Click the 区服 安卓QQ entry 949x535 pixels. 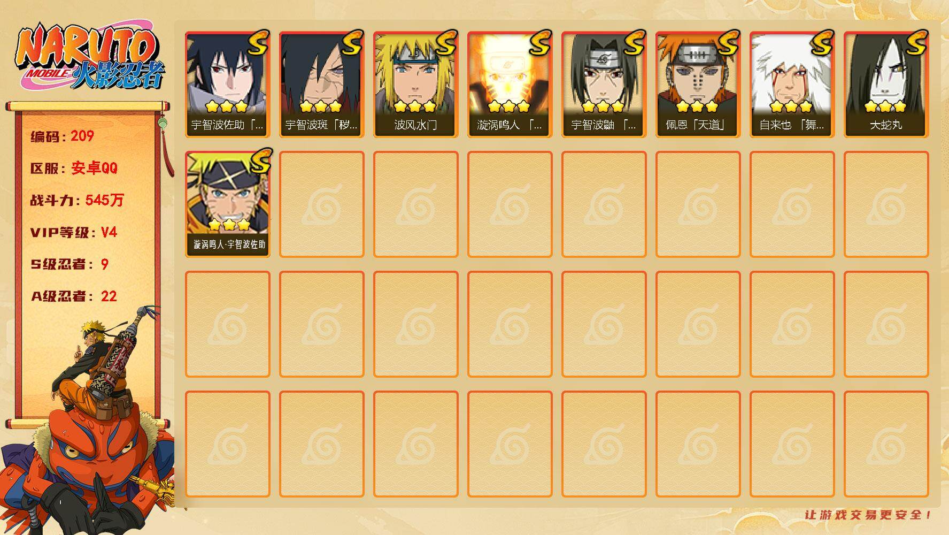pyautogui.click(x=74, y=168)
